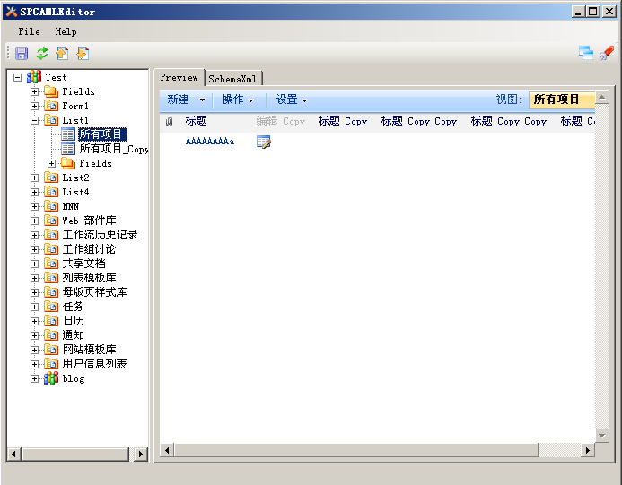Click the green Refresh arrows icon
Viewport: 622px width, 485px height.
(x=42, y=53)
